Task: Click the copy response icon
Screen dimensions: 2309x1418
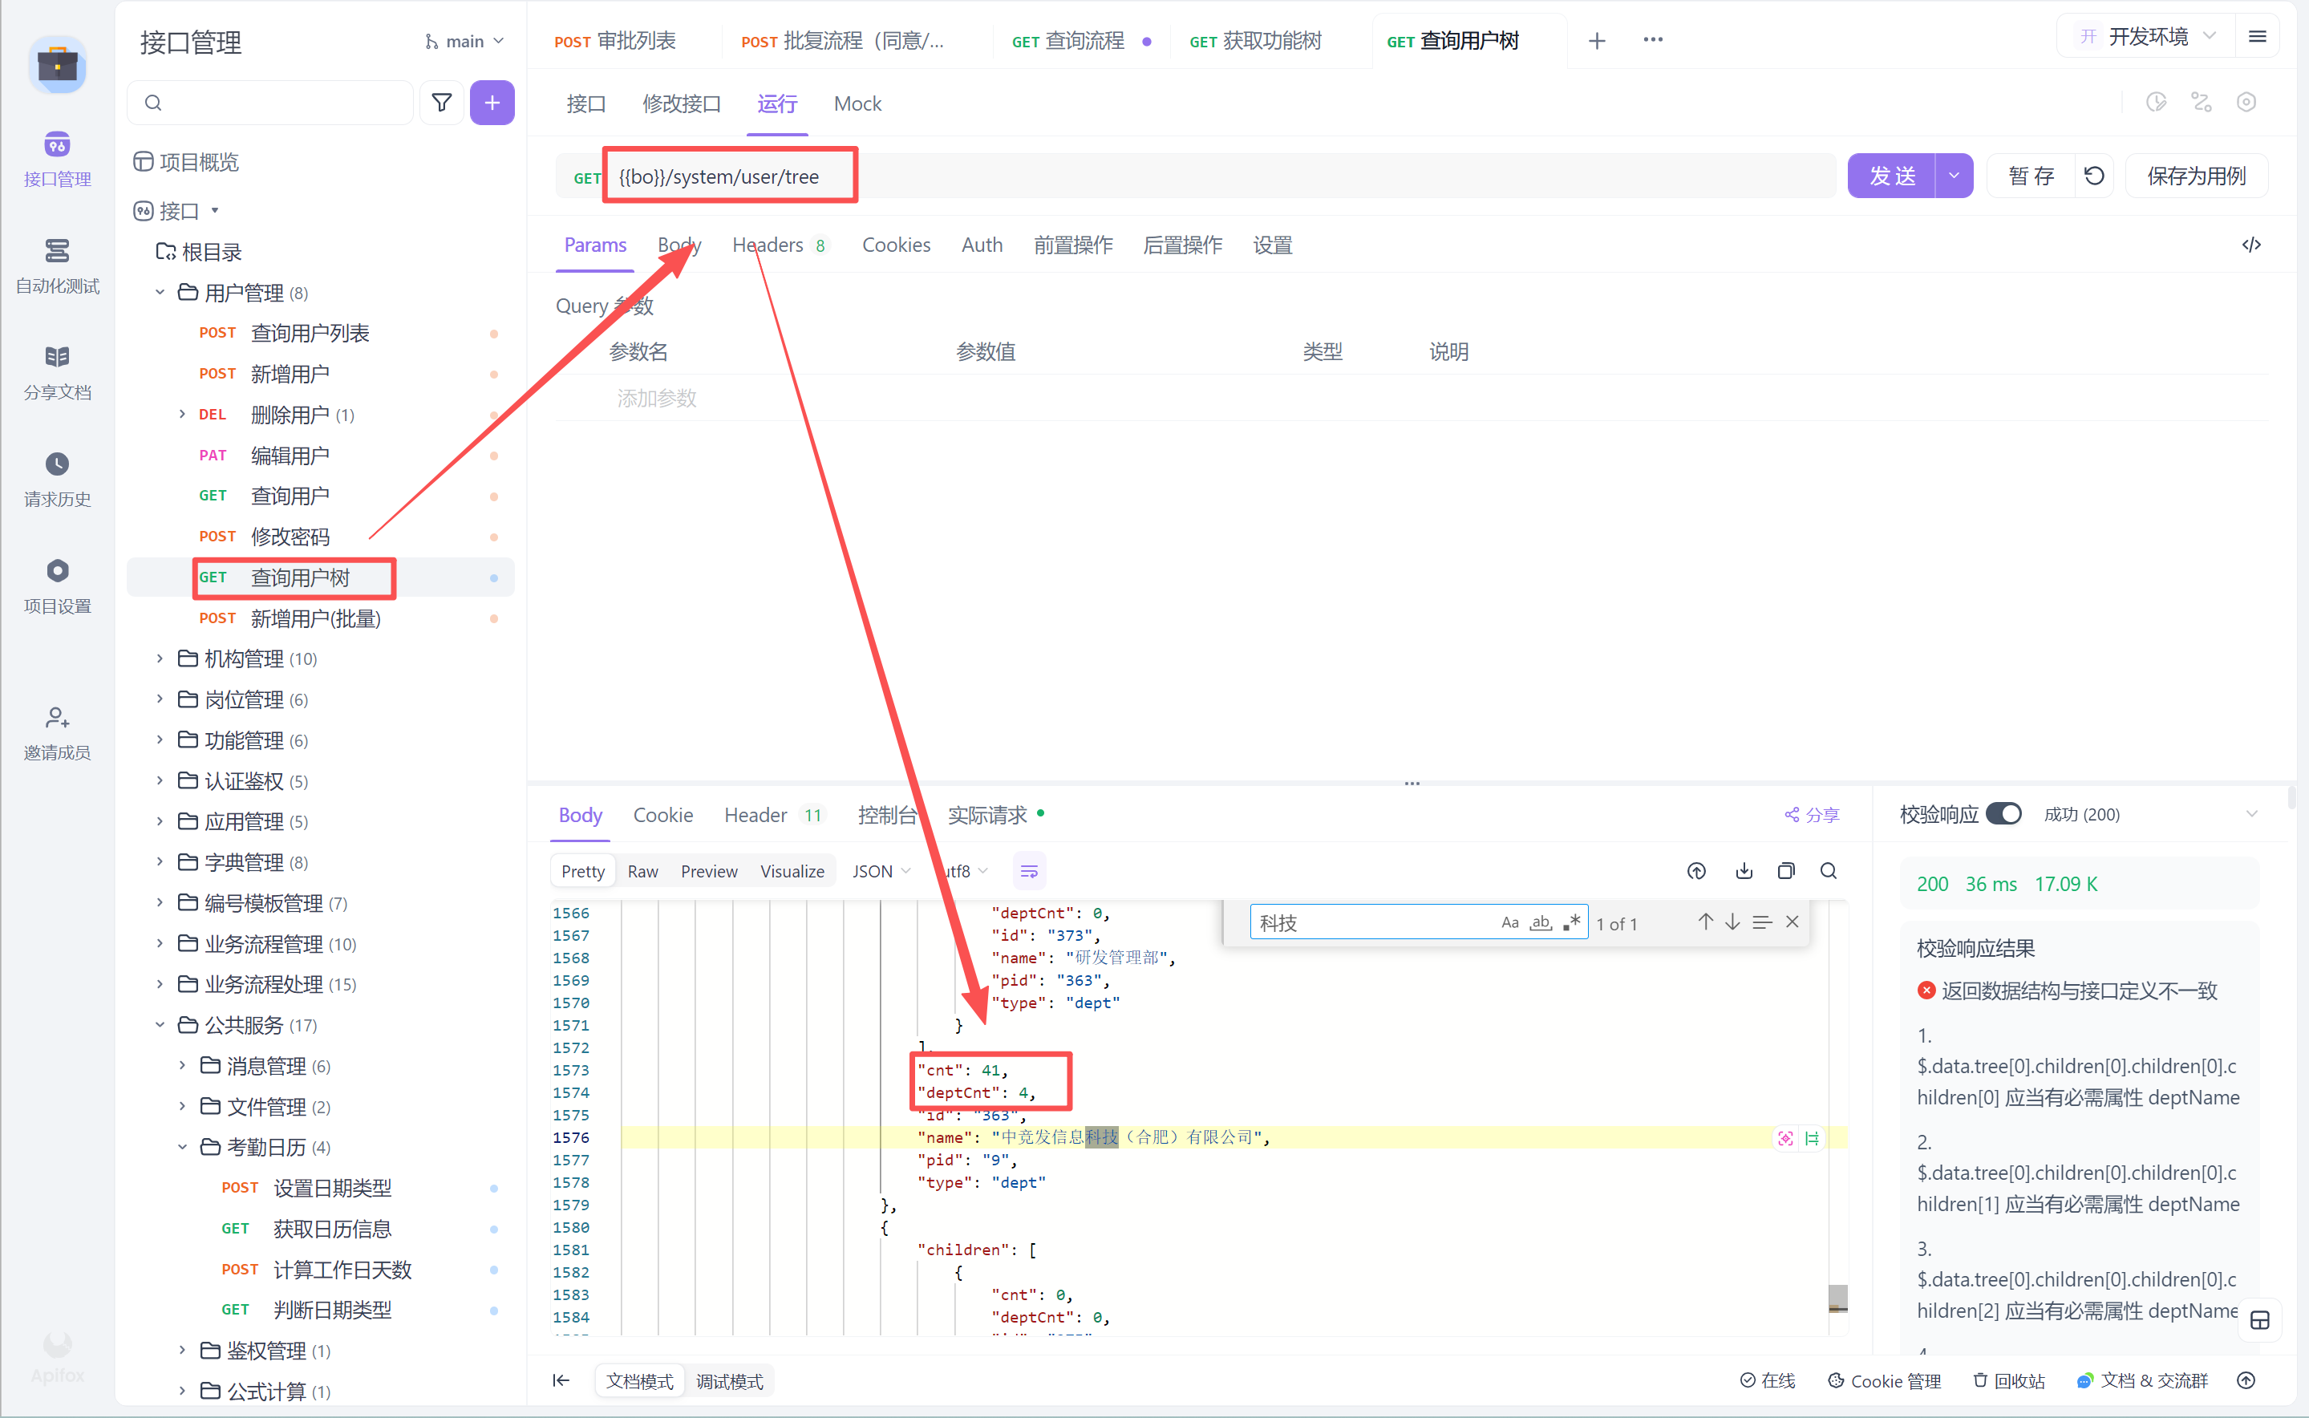Action: pos(1785,871)
